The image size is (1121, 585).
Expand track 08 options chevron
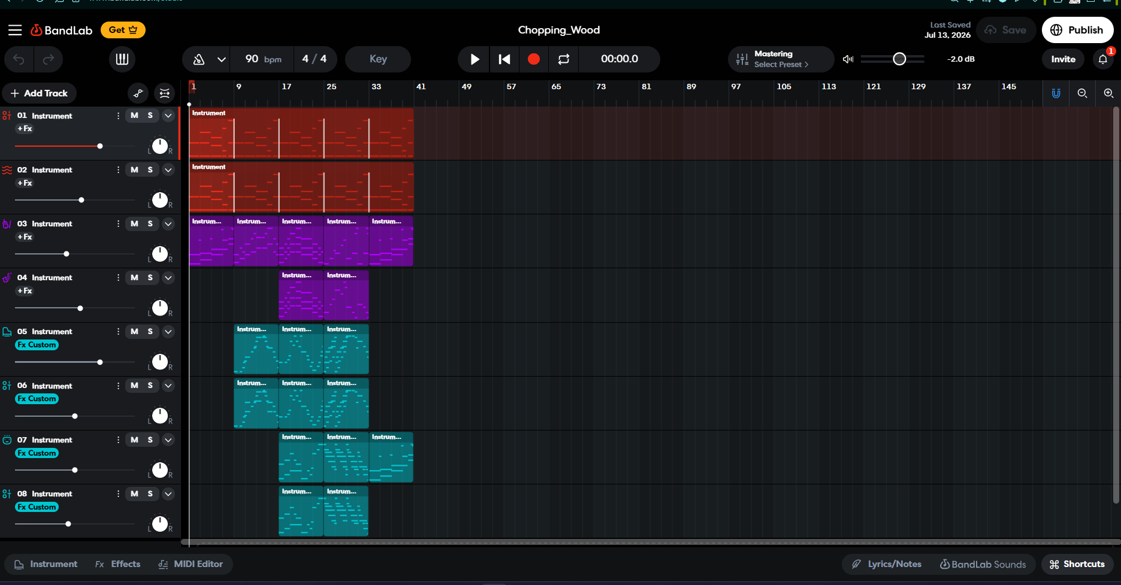[x=168, y=493]
